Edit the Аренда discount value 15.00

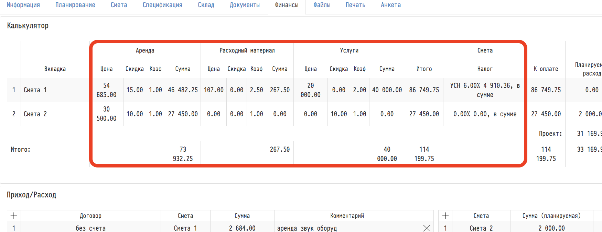135,90
